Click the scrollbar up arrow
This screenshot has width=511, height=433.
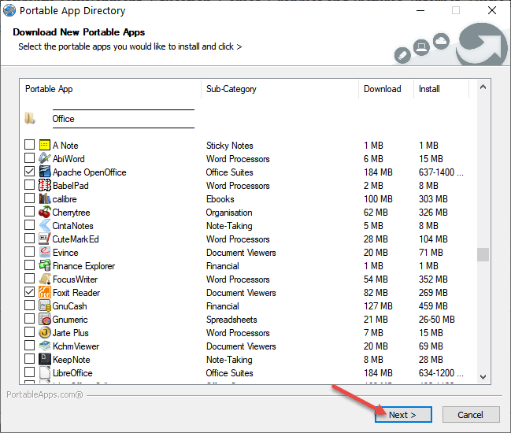pyautogui.click(x=483, y=87)
